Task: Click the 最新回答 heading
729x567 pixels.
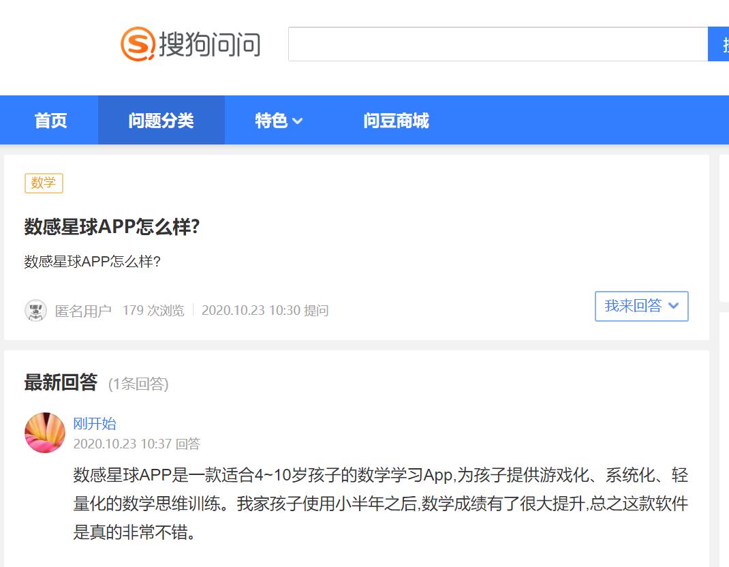Action: (x=61, y=382)
